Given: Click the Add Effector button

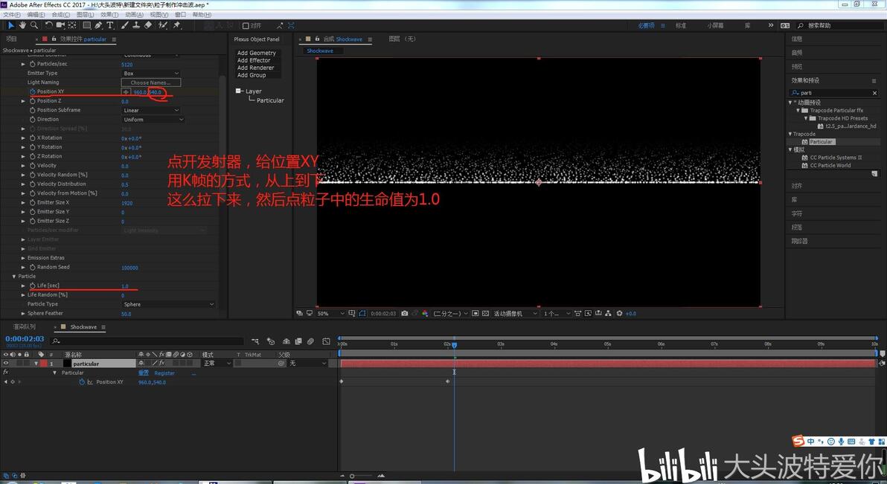Looking at the screenshot, I should (254, 60).
